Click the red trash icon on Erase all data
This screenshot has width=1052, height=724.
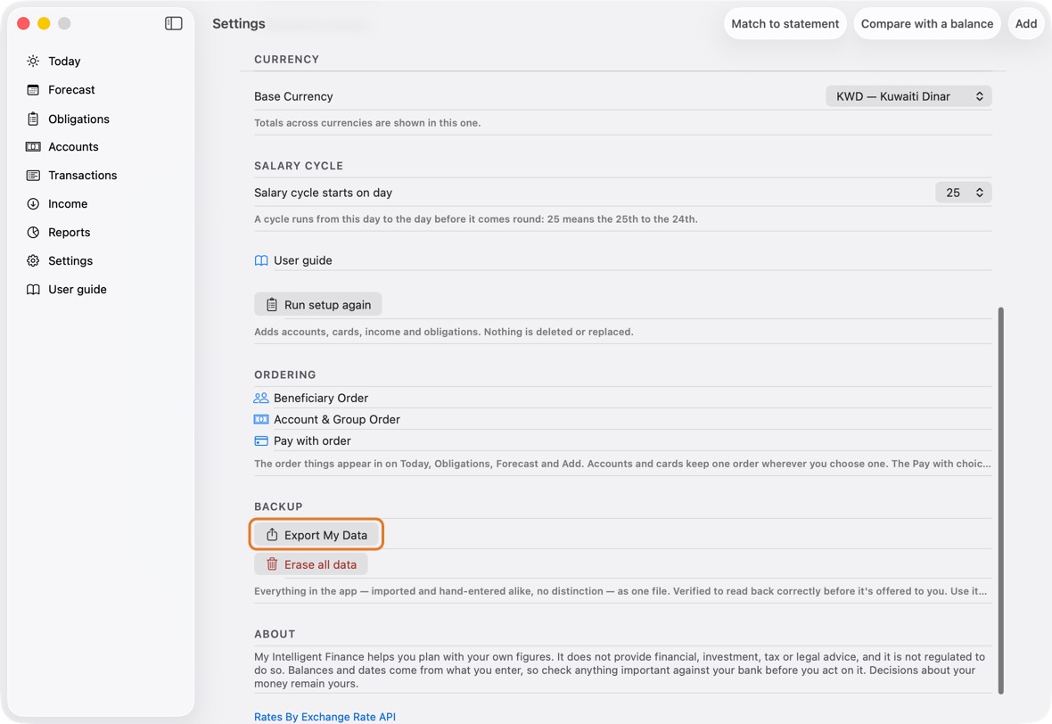tap(272, 564)
